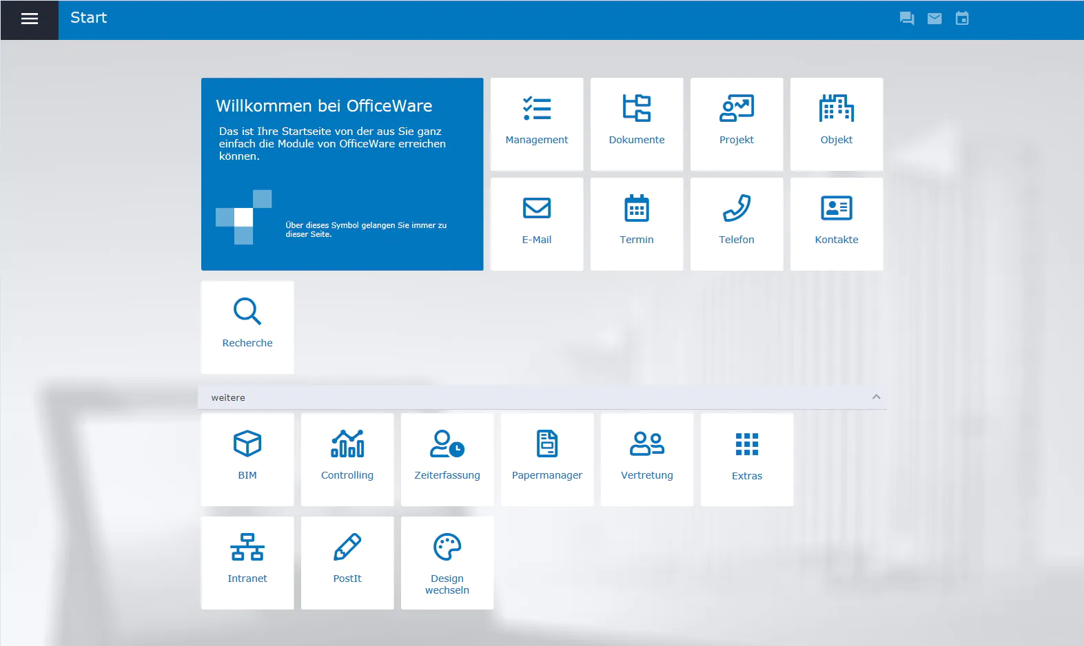1084x646 pixels.
Task: Open the Telefon module
Action: pyautogui.click(x=736, y=224)
